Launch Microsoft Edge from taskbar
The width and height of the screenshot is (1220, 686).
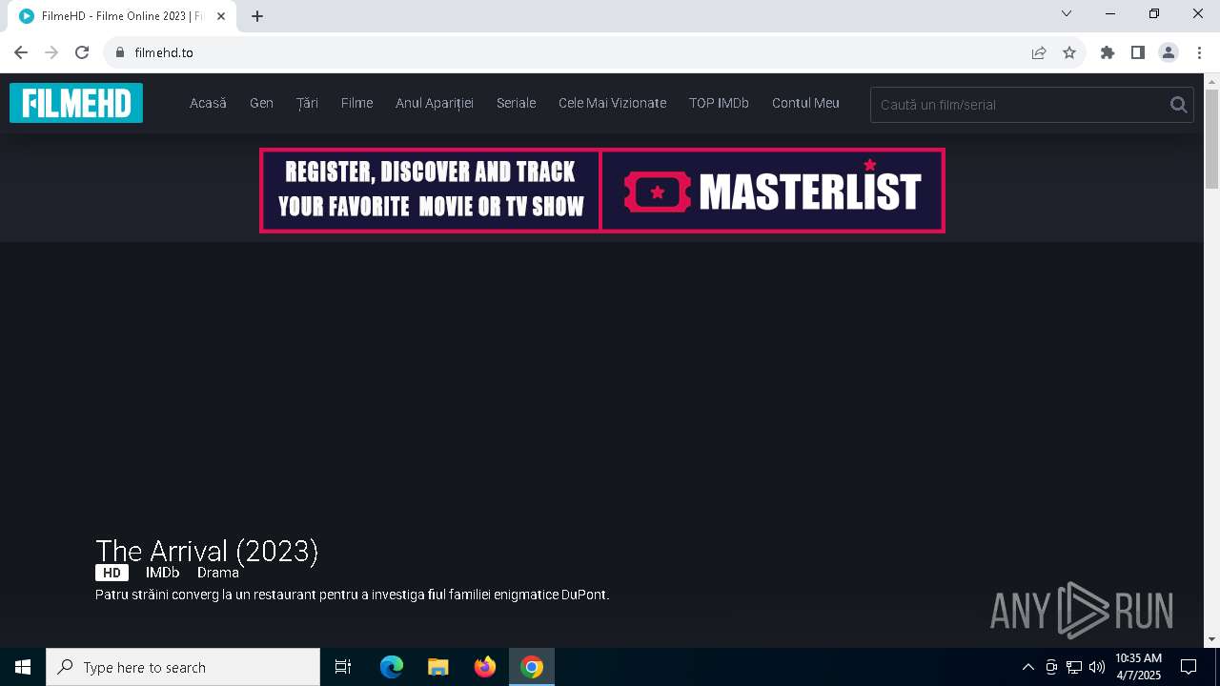point(392,667)
